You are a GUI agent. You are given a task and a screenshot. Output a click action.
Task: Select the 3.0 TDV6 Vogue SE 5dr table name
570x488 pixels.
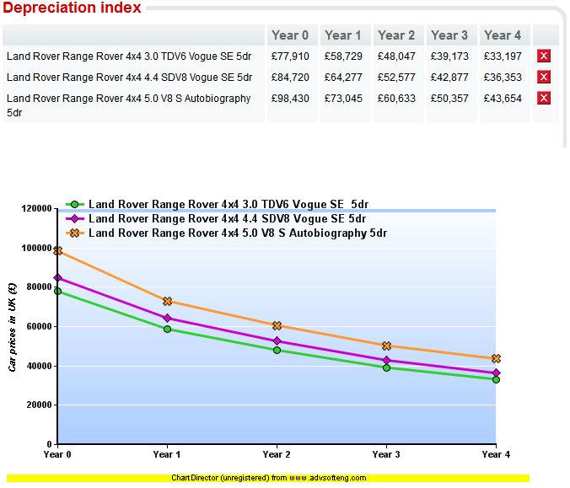(129, 56)
